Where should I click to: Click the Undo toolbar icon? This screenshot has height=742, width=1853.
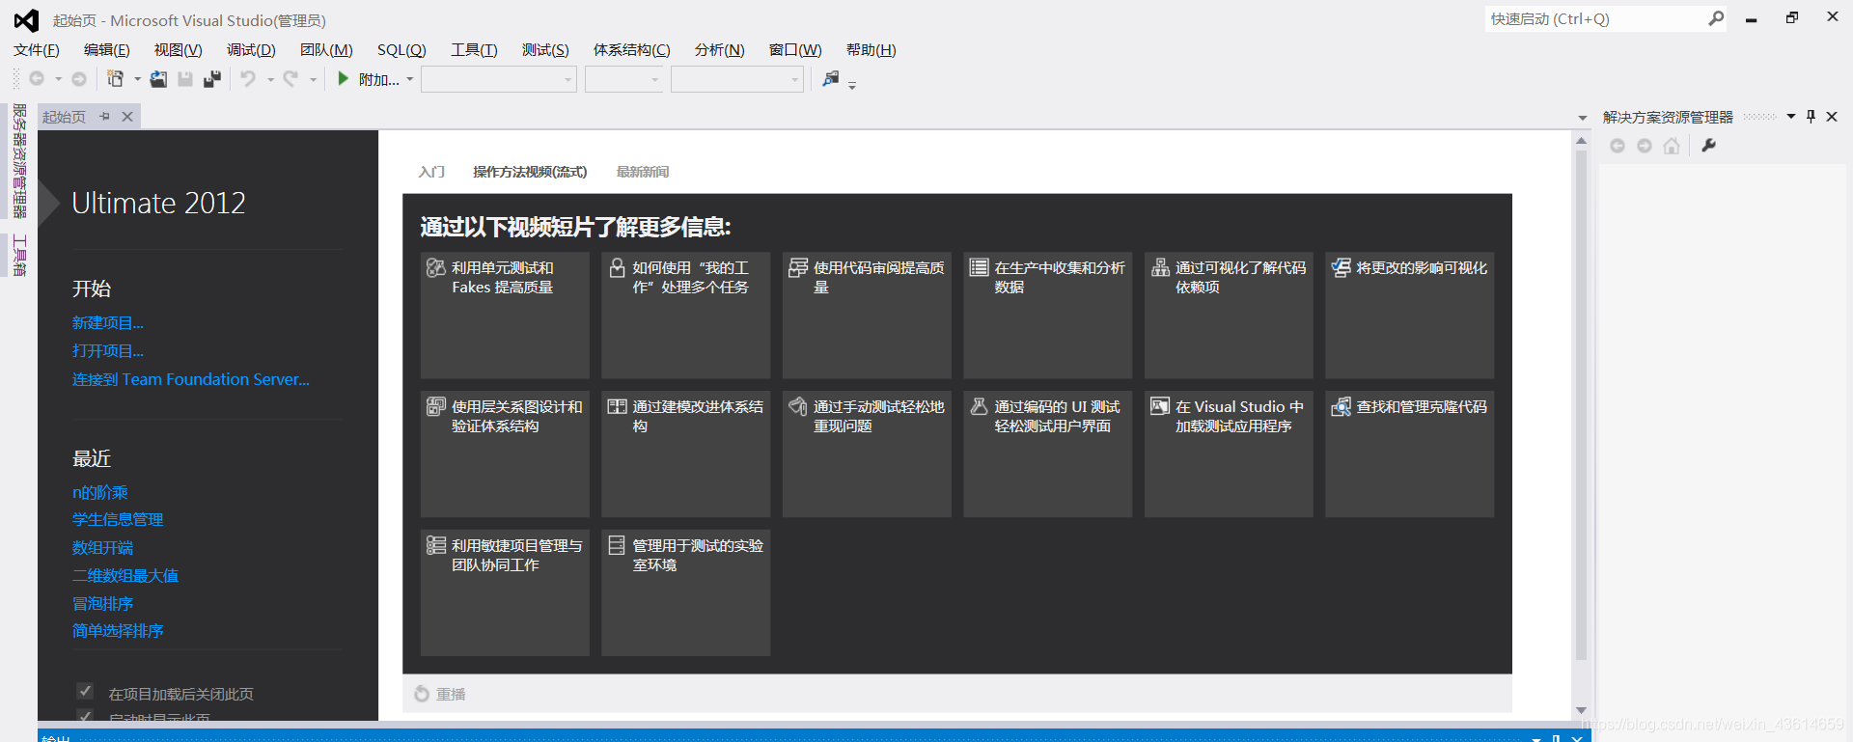click(249, 79)
